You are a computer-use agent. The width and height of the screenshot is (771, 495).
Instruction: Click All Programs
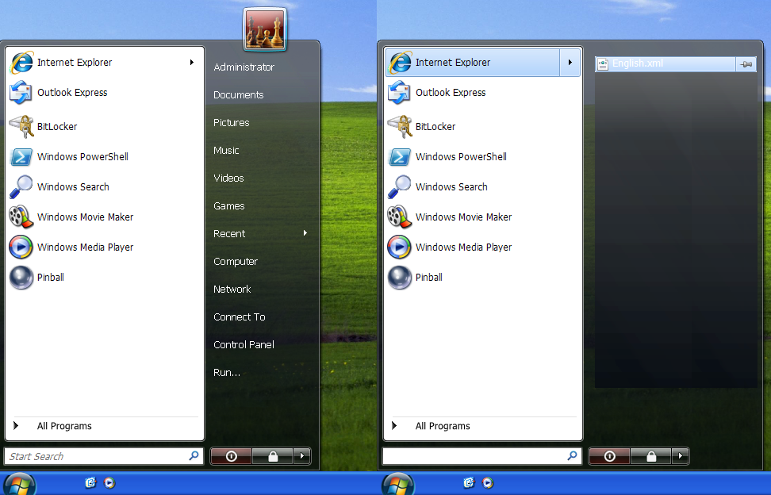[x=63, y=426]
